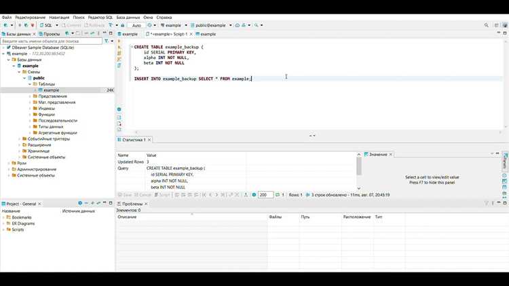Click the editor settings gear icon

[119, 109]
